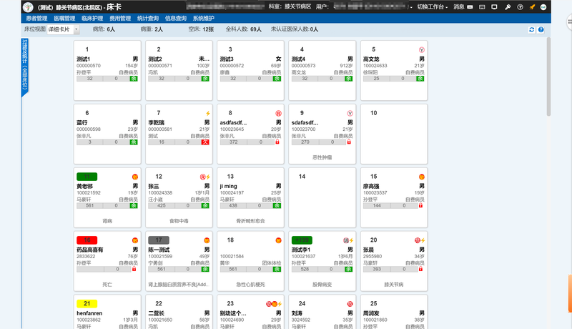Screen dimensions: 572x329
Task: Click the red badge icon on bed 24
Action: (x=350, y=304)
